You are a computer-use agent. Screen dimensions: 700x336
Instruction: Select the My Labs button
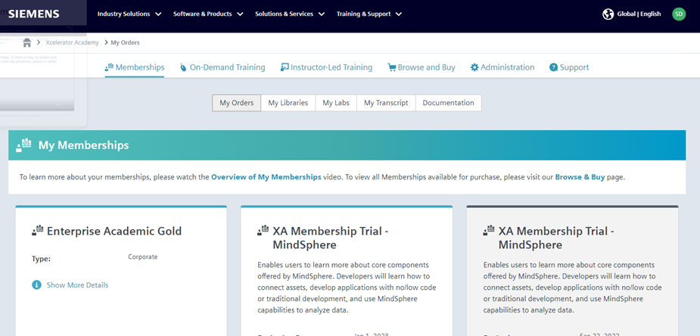pos(336,103)
